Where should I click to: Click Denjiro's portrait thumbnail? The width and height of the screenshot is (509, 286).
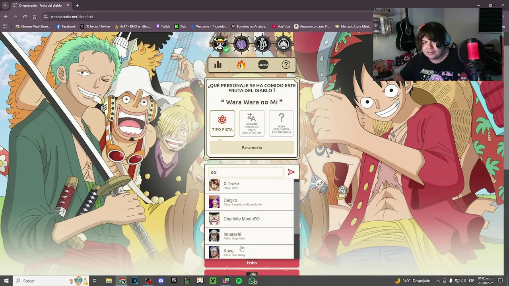click(214, 202)
